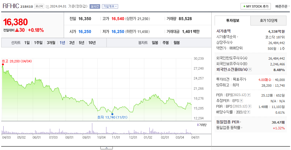Click the 상장주식수 value 26,484,442

pyautogui.click(x=277, y=43)
